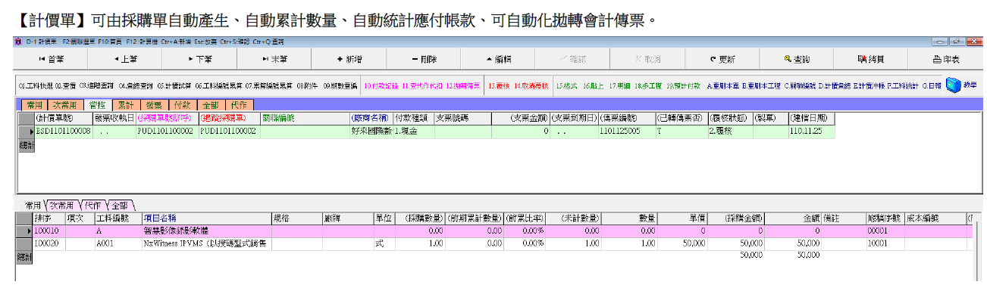Viewport: 987px width, 291px height.
Task: Open 02.查價 price lookup
Action: point(66,86)
